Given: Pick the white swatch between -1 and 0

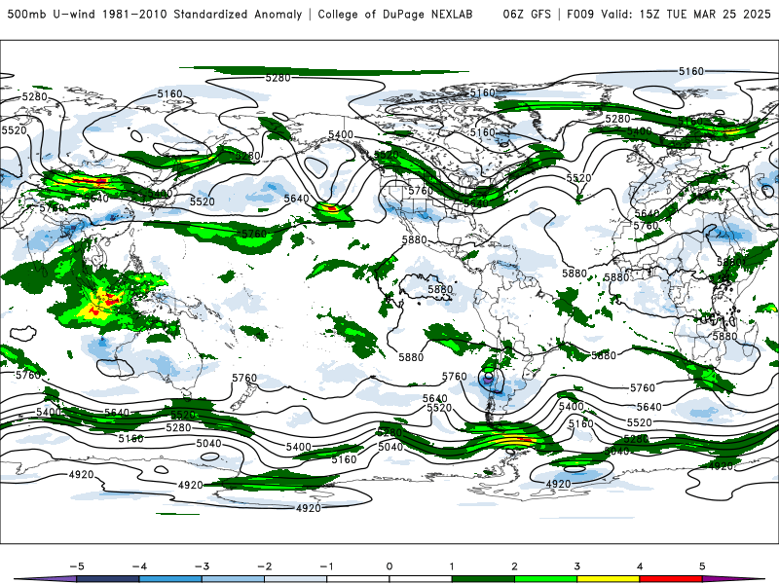Looking at the screenshot, I should tap(357, 579).
